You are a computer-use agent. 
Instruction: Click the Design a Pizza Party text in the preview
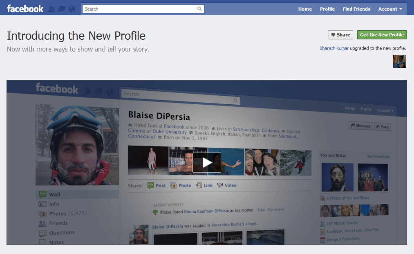[x=343, y=239]
